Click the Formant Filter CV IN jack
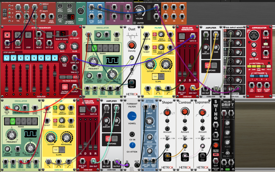Image resolution: width=275 pixels, height=172 pixels. coord(132,134)
